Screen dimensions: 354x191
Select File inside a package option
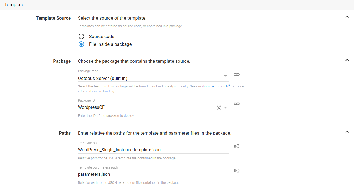point(81,44)
